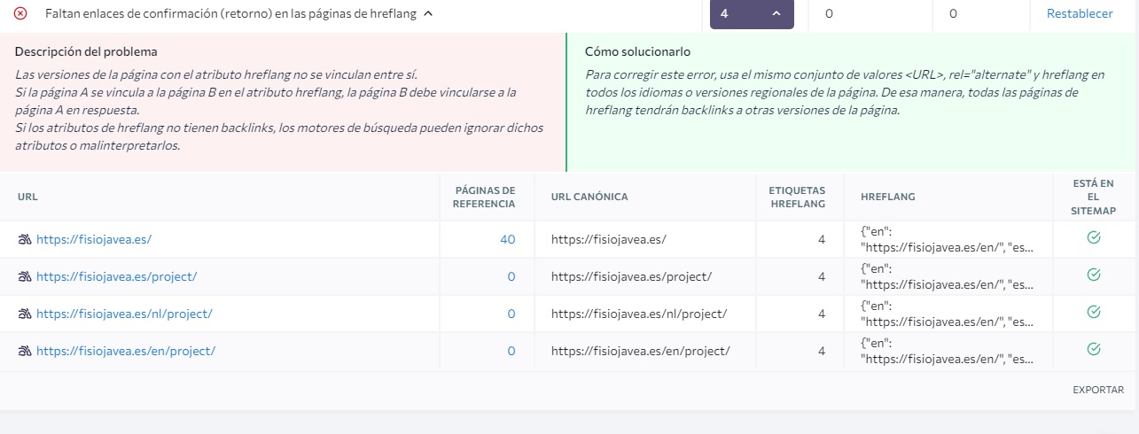Click Restablecer link

1080,14
